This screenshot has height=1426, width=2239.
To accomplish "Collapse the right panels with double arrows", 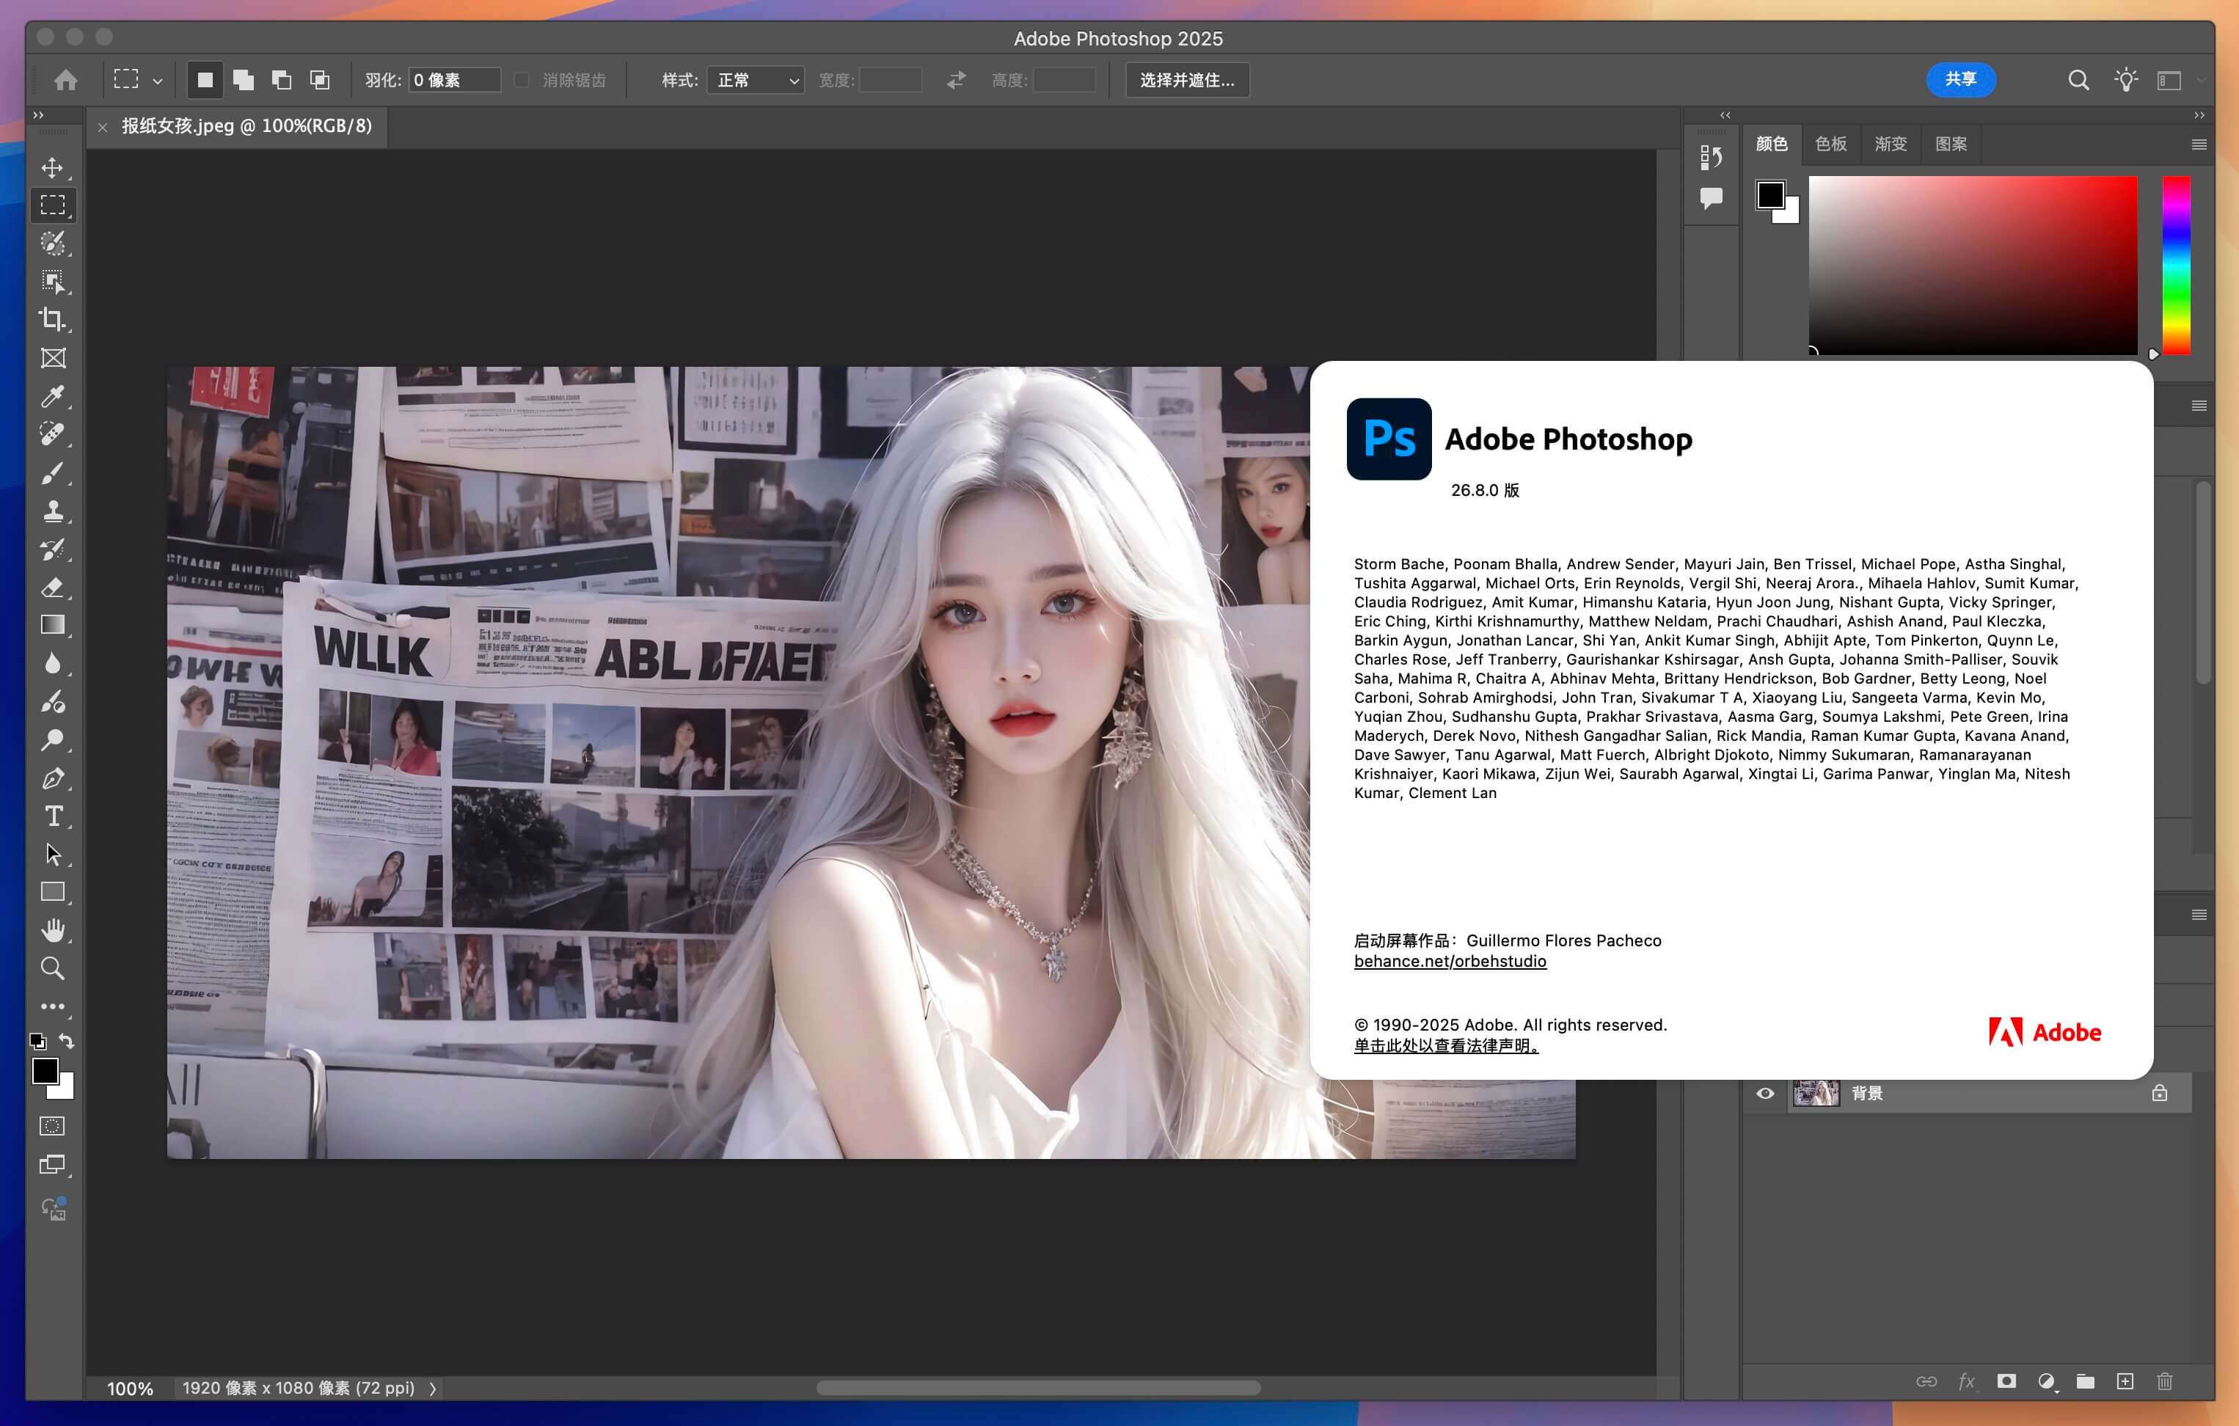I will pyautogui.click(x=2199, y=115).
